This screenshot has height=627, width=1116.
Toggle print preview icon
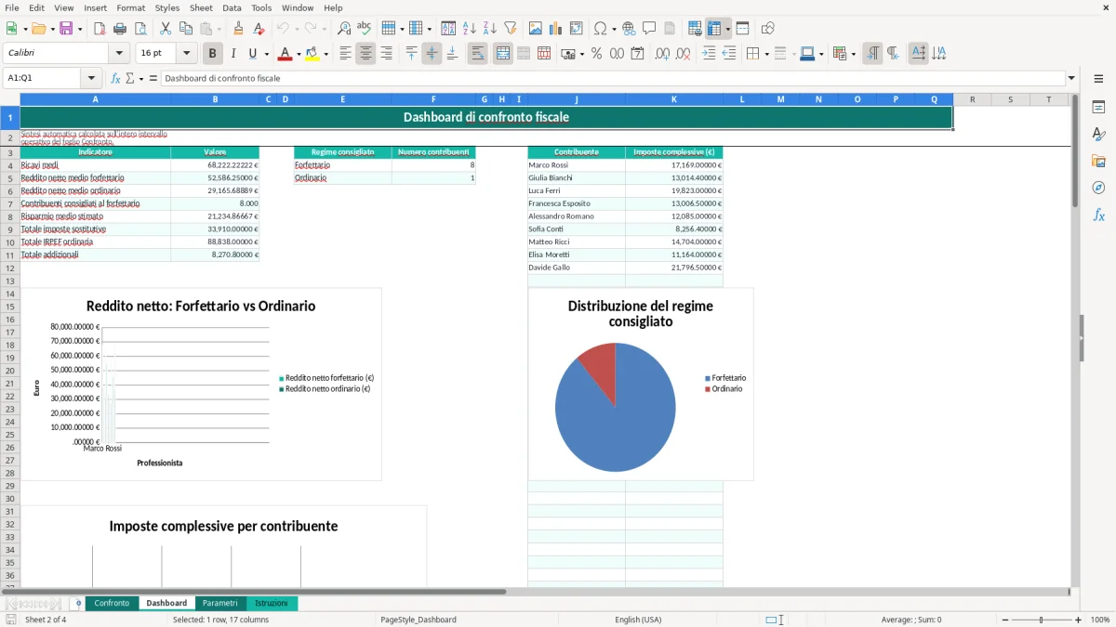coord(140,29)
